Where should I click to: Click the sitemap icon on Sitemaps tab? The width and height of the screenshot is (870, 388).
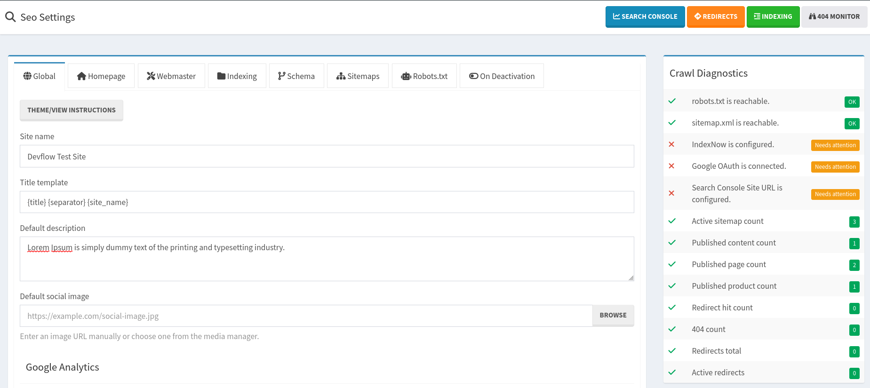[x=341, y=76]
